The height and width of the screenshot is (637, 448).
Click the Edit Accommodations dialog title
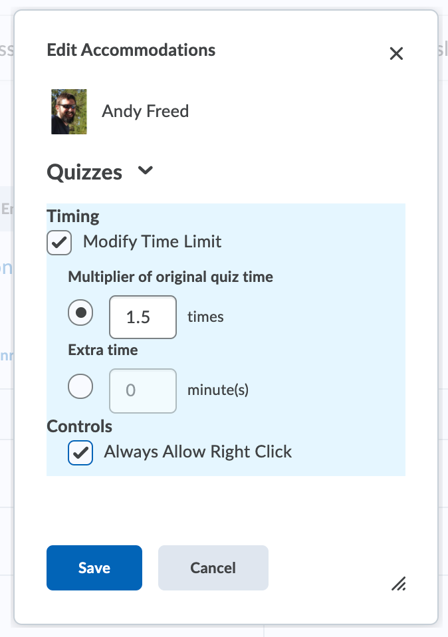131,50
